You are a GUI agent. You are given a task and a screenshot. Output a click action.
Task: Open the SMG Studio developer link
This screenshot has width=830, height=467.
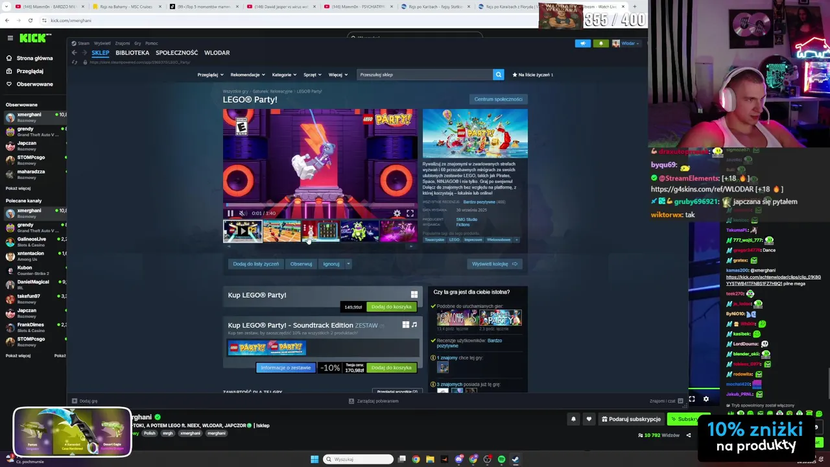click(x=466, y=219)
